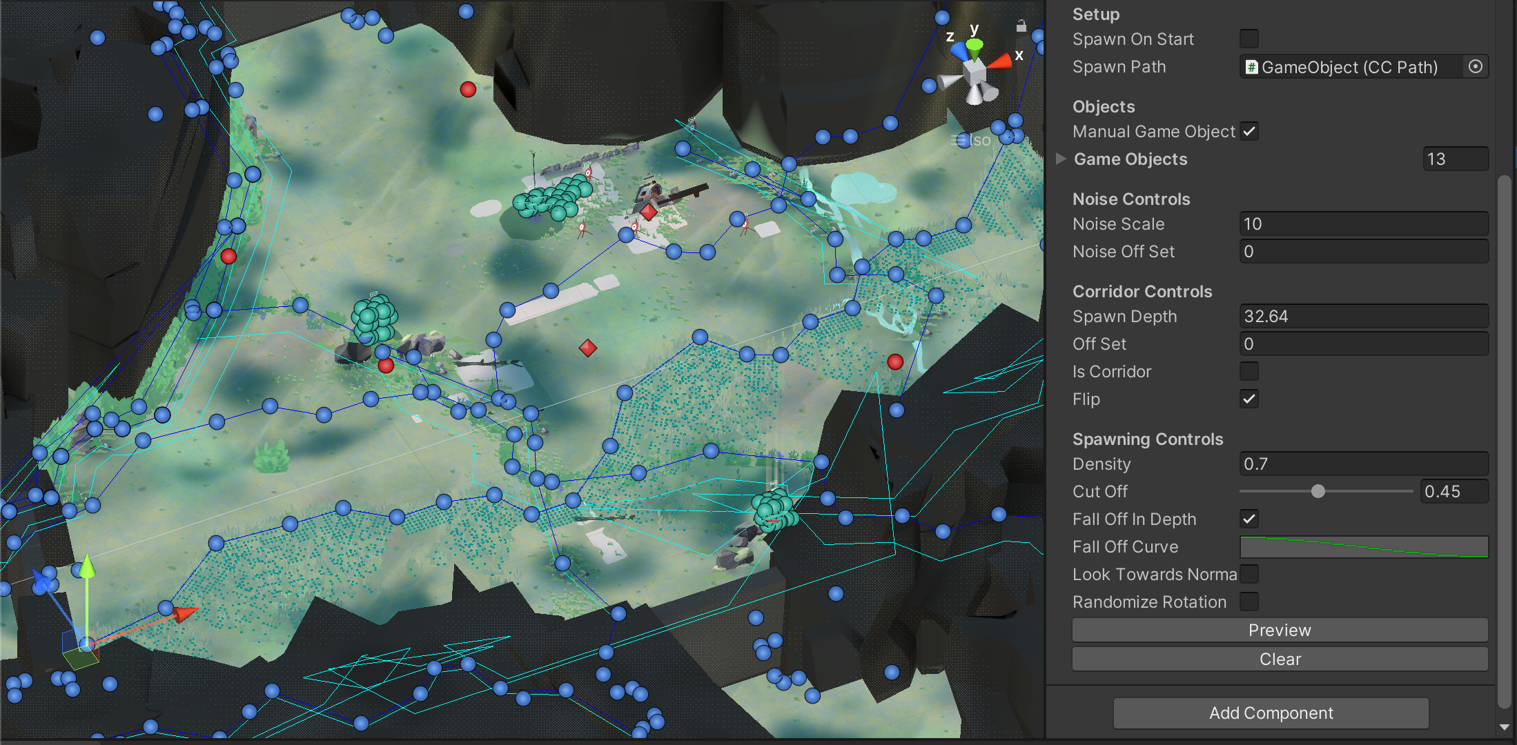Expand the Game Objects list
1517x745 pixels.
pyautogui.click(x=1061, y=159)
